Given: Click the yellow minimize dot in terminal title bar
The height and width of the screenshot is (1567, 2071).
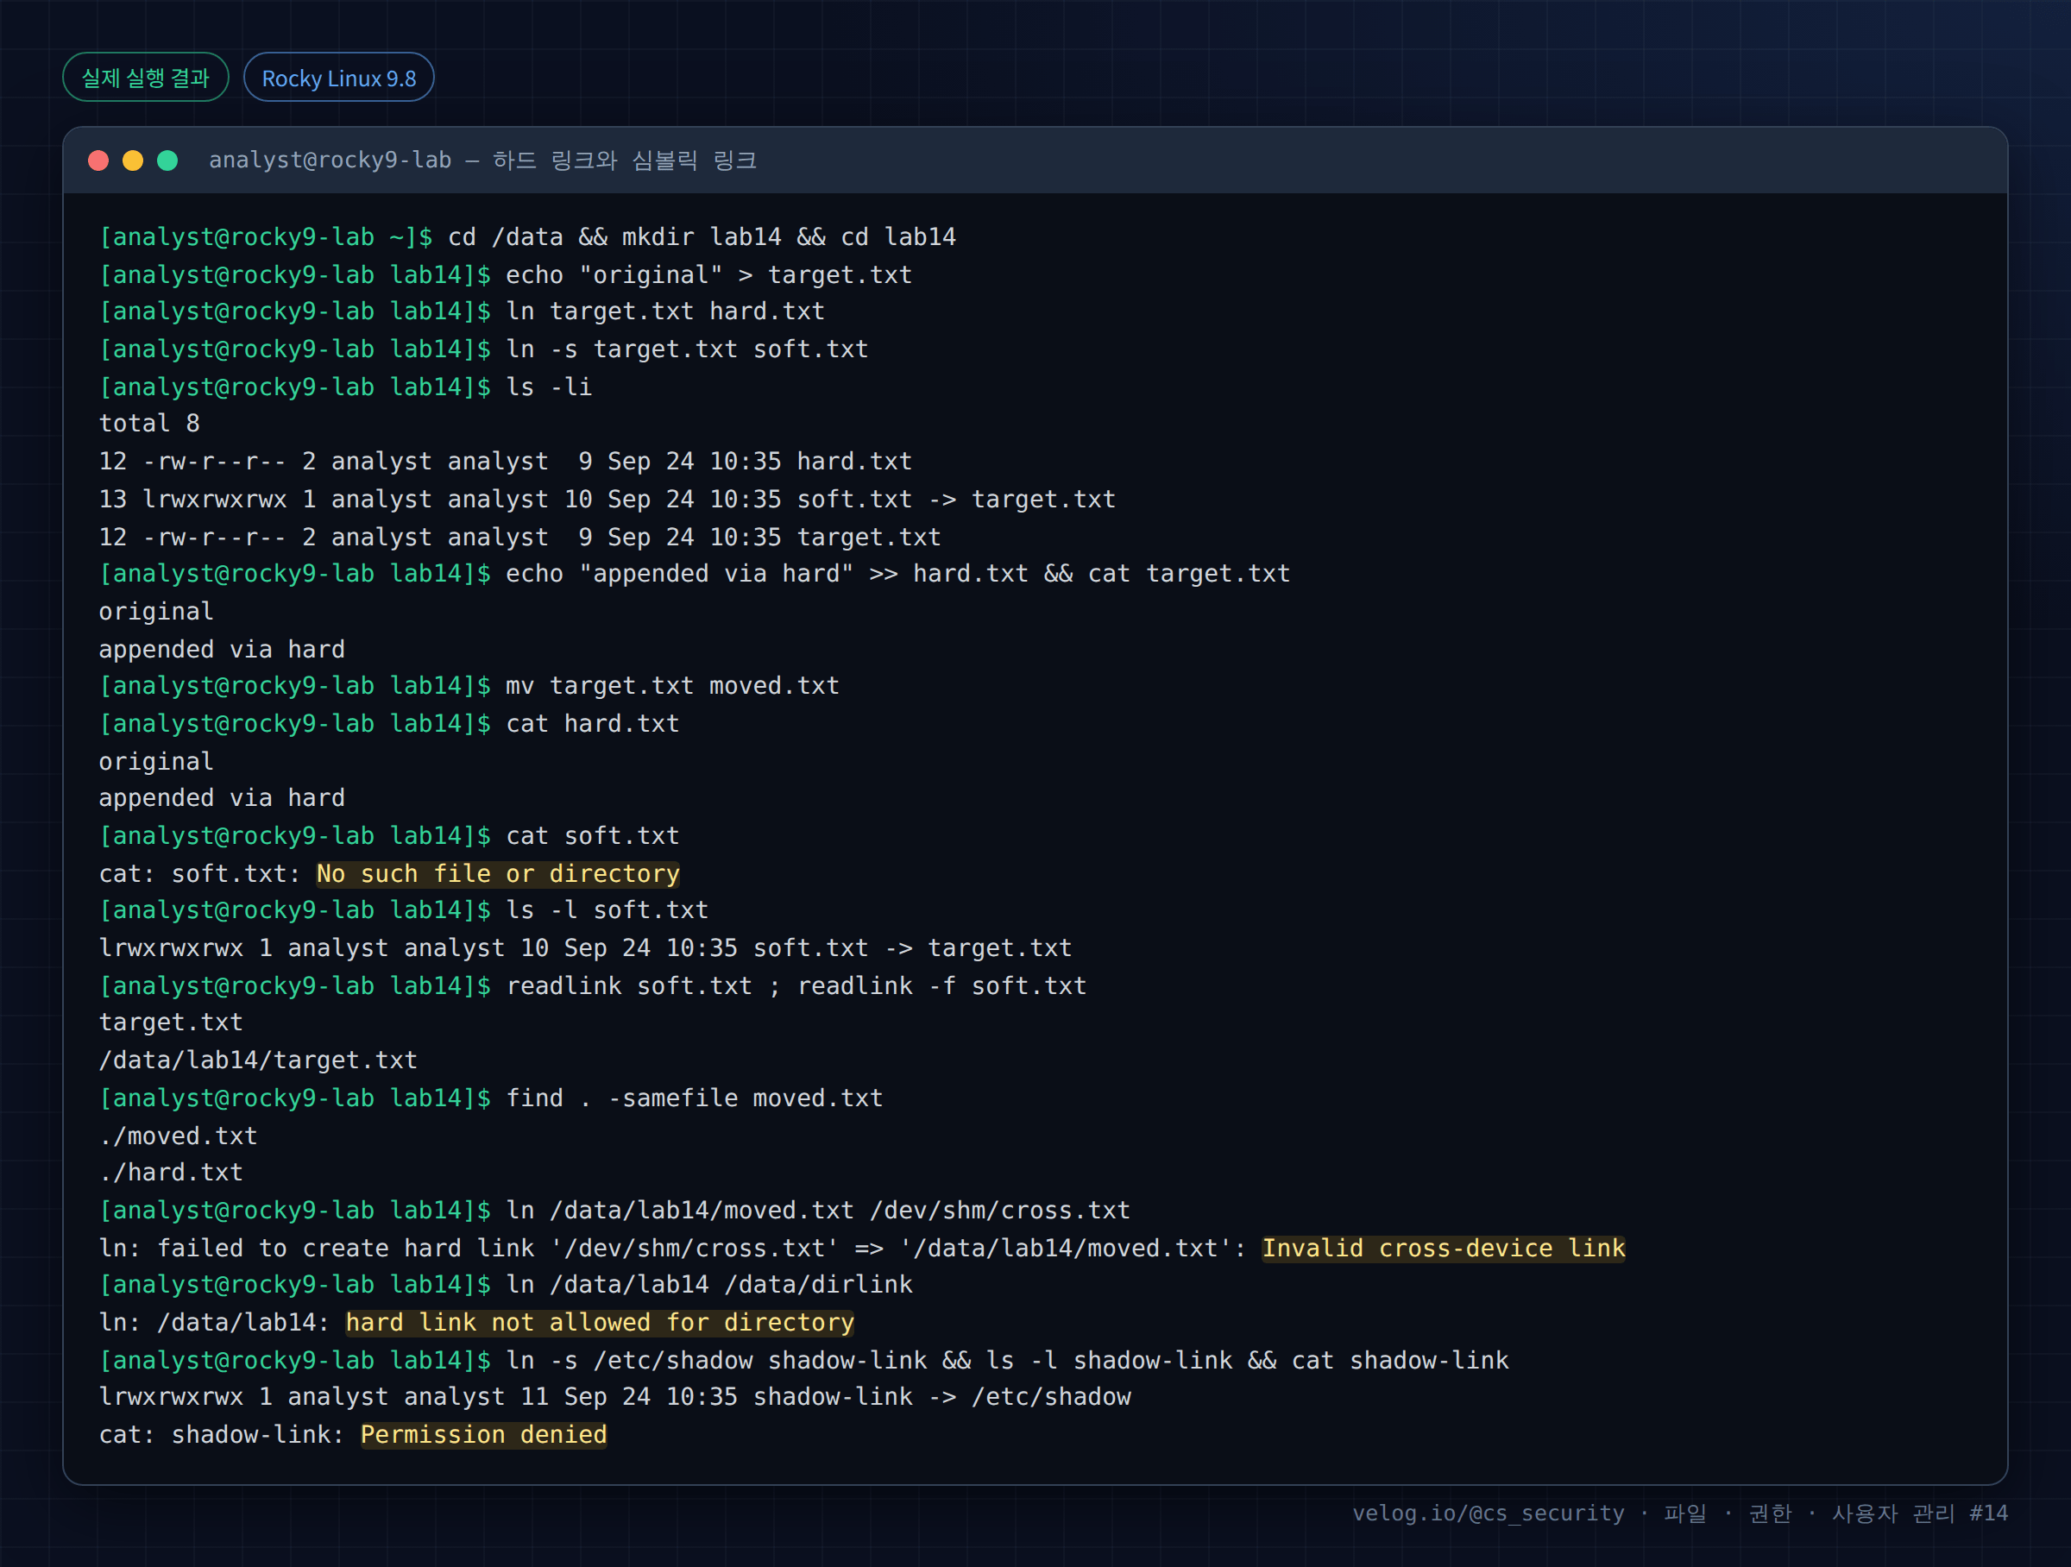Looking at the screenshot, I should coord(133,160).
